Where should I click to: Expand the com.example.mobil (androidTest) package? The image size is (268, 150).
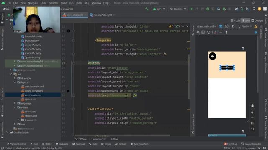[x=14, y=62]
